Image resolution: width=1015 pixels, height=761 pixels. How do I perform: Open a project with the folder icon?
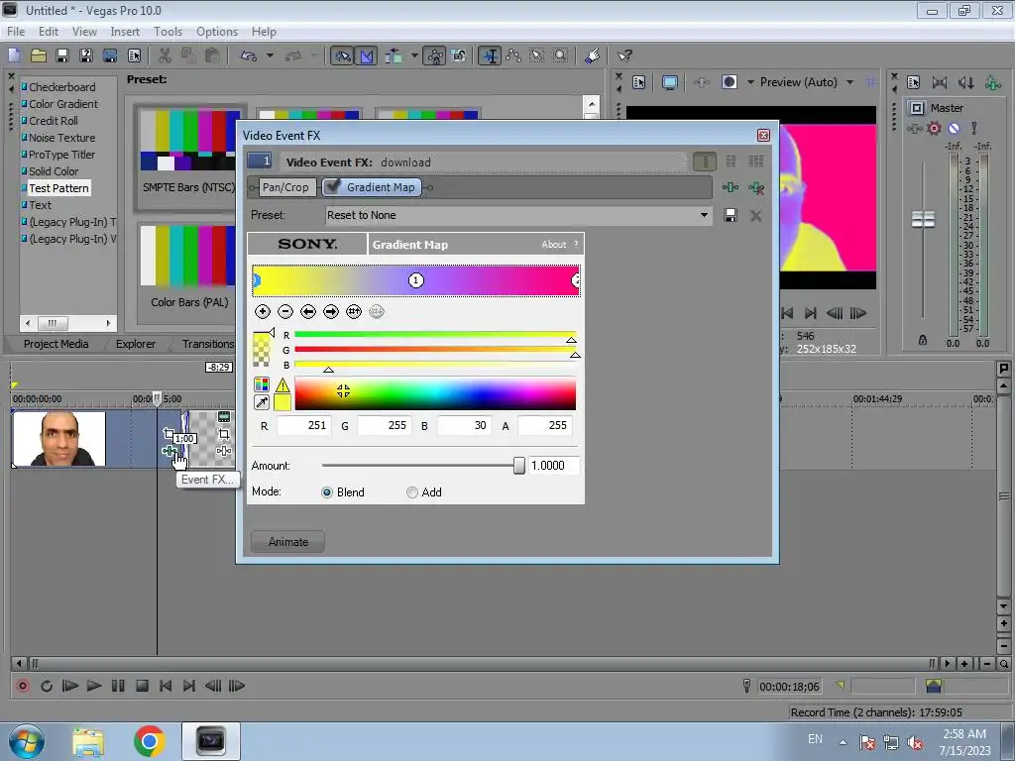click(39, 55)
